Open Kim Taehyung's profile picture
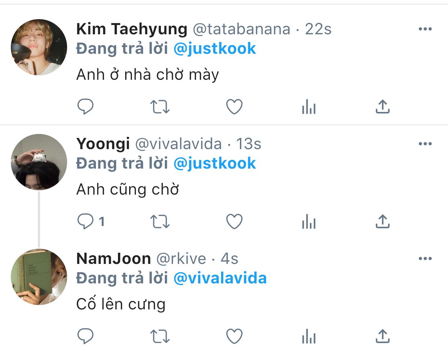 click(39, 47)
